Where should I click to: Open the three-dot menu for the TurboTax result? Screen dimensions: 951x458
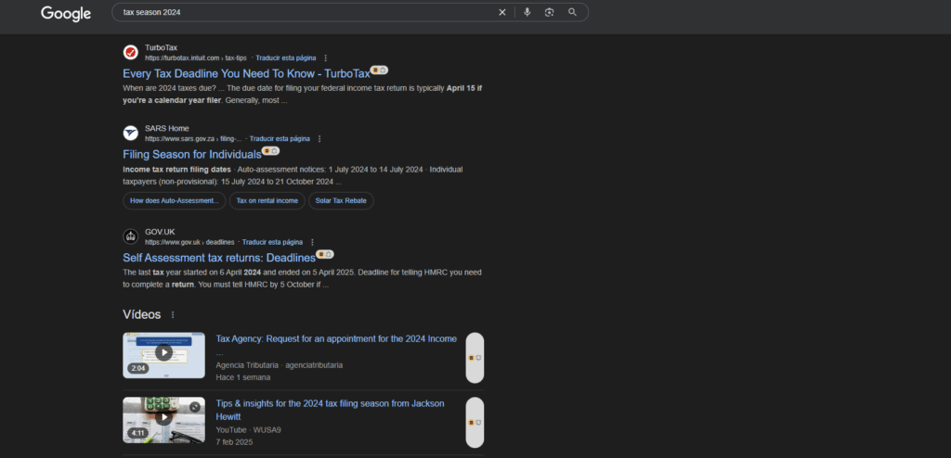click(x=326, y=58)
